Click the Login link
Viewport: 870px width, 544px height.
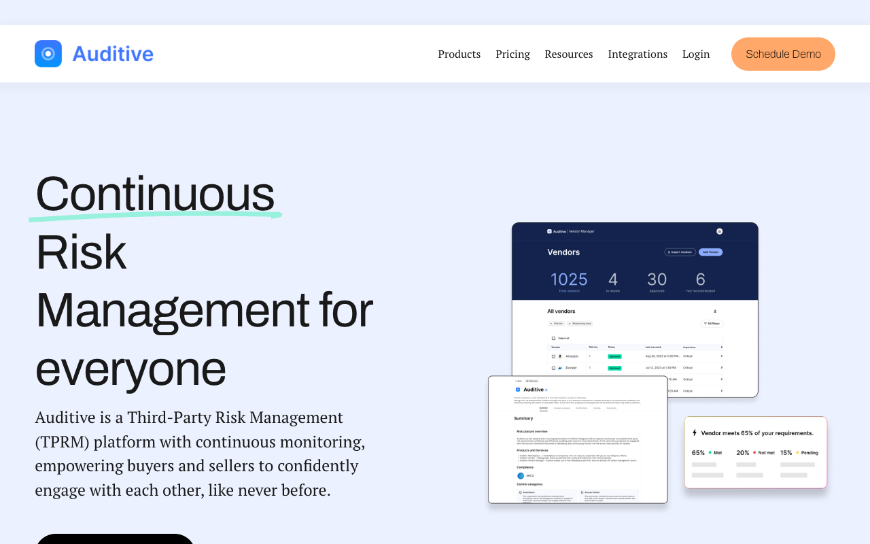696,54
